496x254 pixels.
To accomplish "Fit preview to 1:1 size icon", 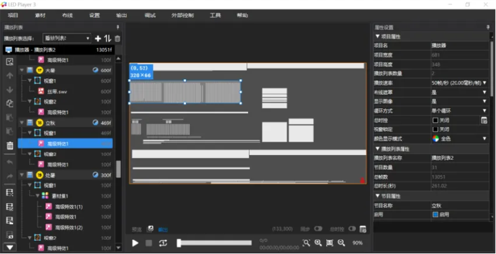I will coord(330,243).
